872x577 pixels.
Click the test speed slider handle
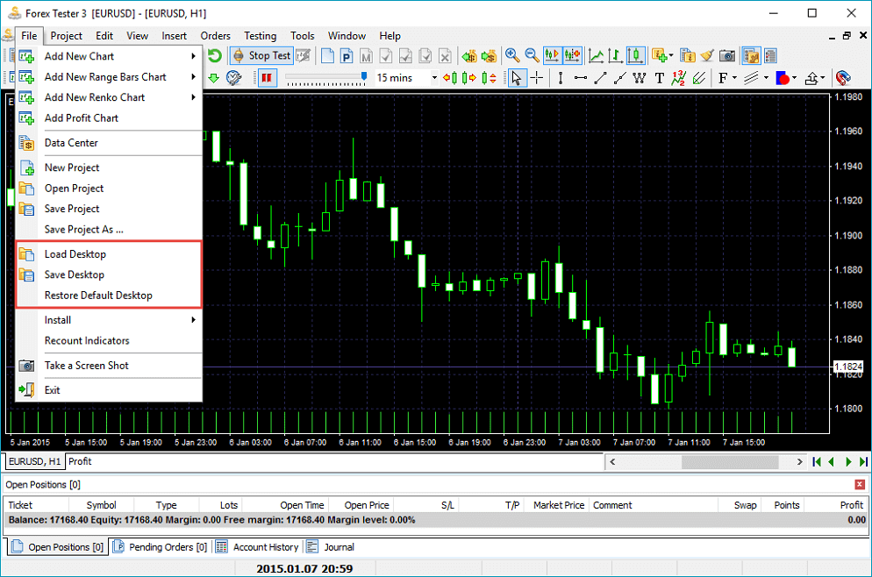point(364,76)
